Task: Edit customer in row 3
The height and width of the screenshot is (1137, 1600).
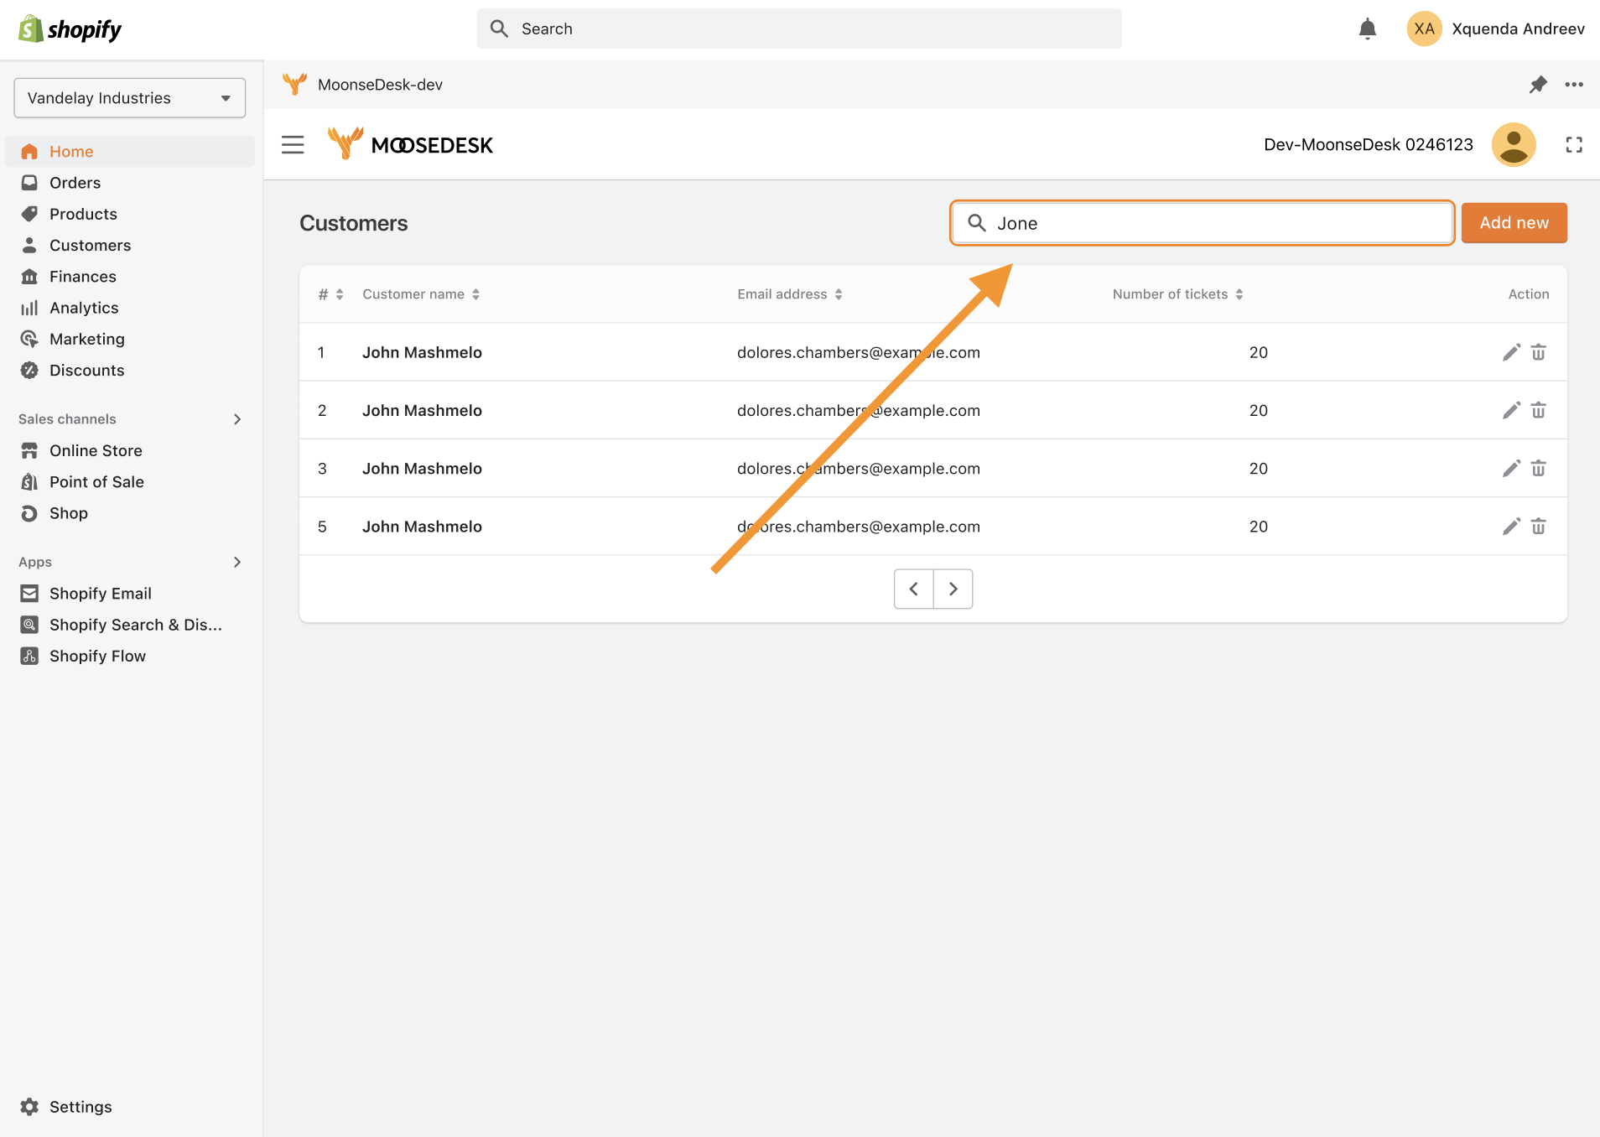Action: click(1511, 469)
